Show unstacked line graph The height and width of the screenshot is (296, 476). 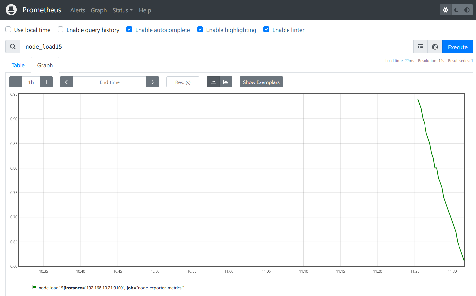click(x=213, y=82)
